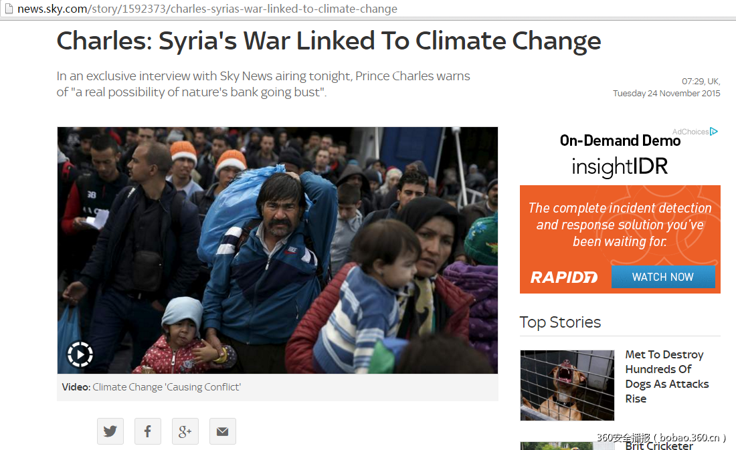Click the video caption 'Causing Conflict'
736x450 pixels.
coord(167,387)
